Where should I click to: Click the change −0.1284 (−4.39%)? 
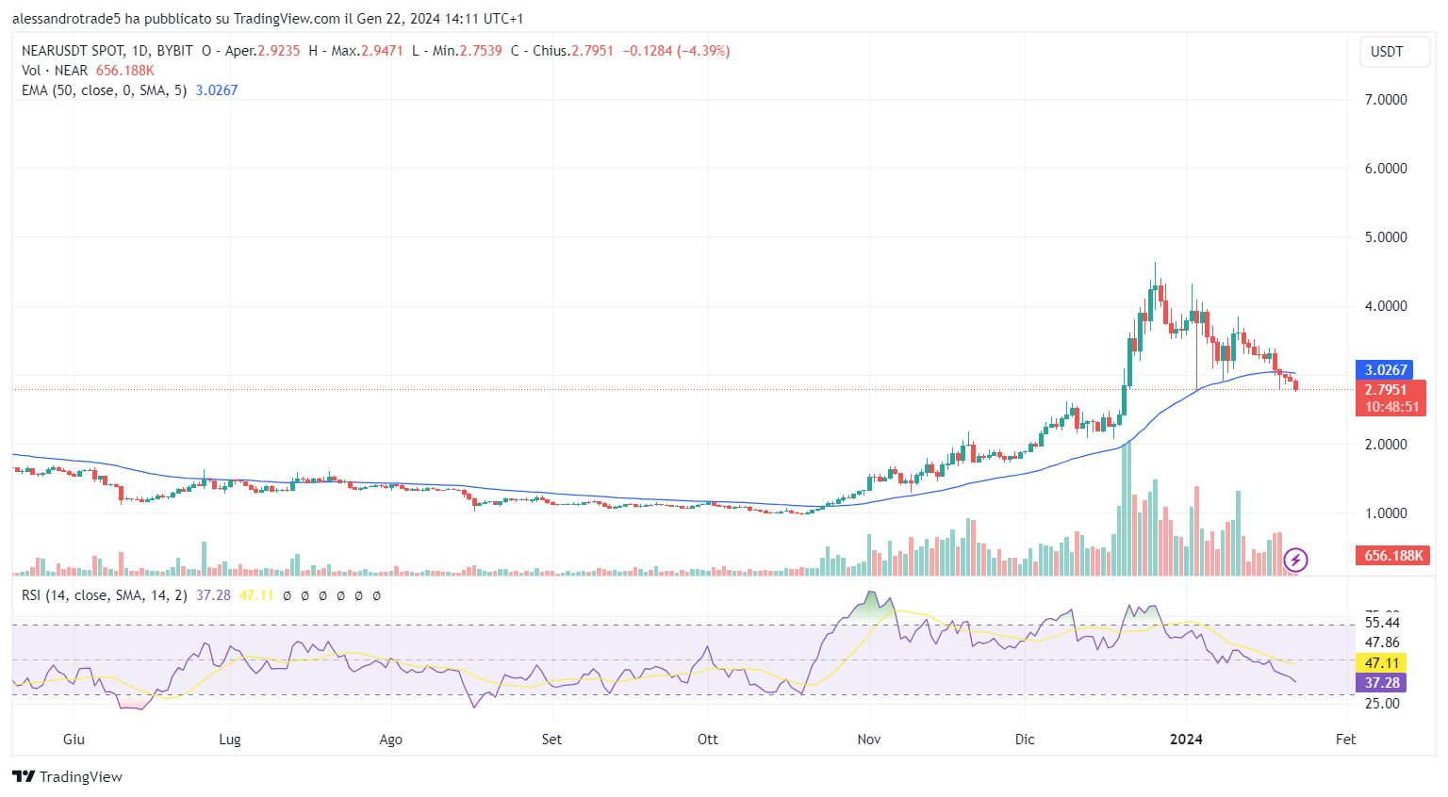coord(676,51)
